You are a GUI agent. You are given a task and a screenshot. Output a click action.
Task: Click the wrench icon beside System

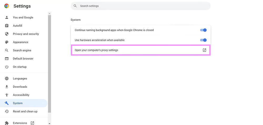(7, 103)
